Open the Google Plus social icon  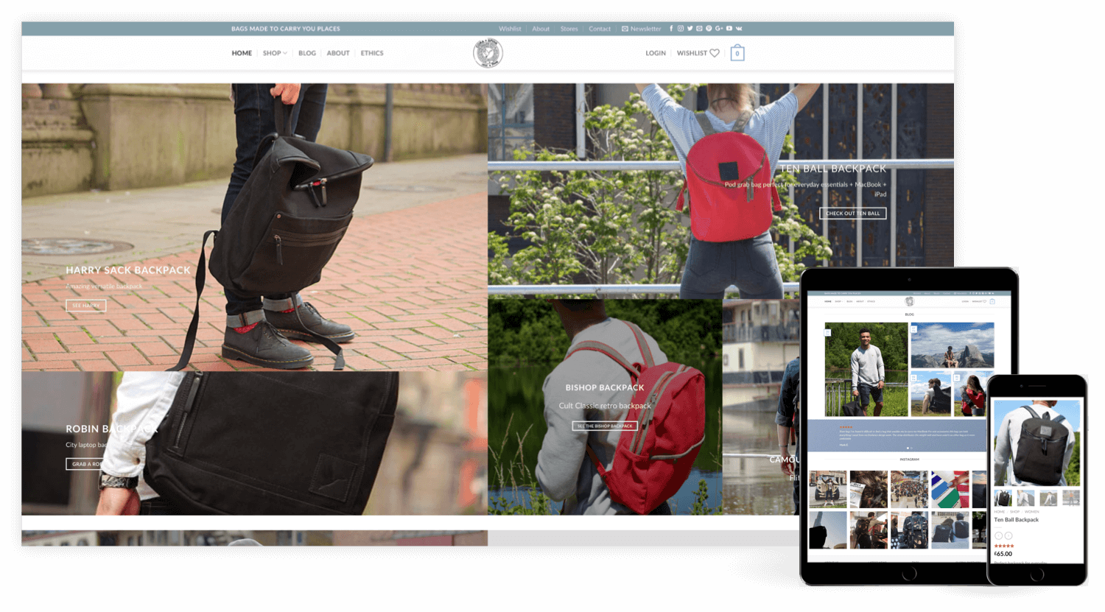pos(719,29)
